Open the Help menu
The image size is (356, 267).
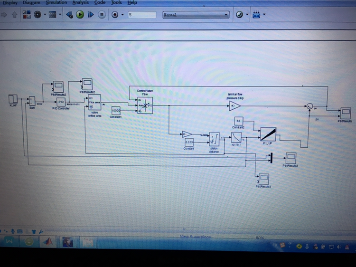pyautogui.click(x=132, y=2)
